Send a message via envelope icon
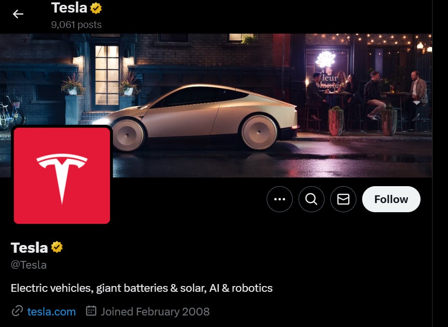The height and width of the screenshot is (327, 448). tap(343, 199)
